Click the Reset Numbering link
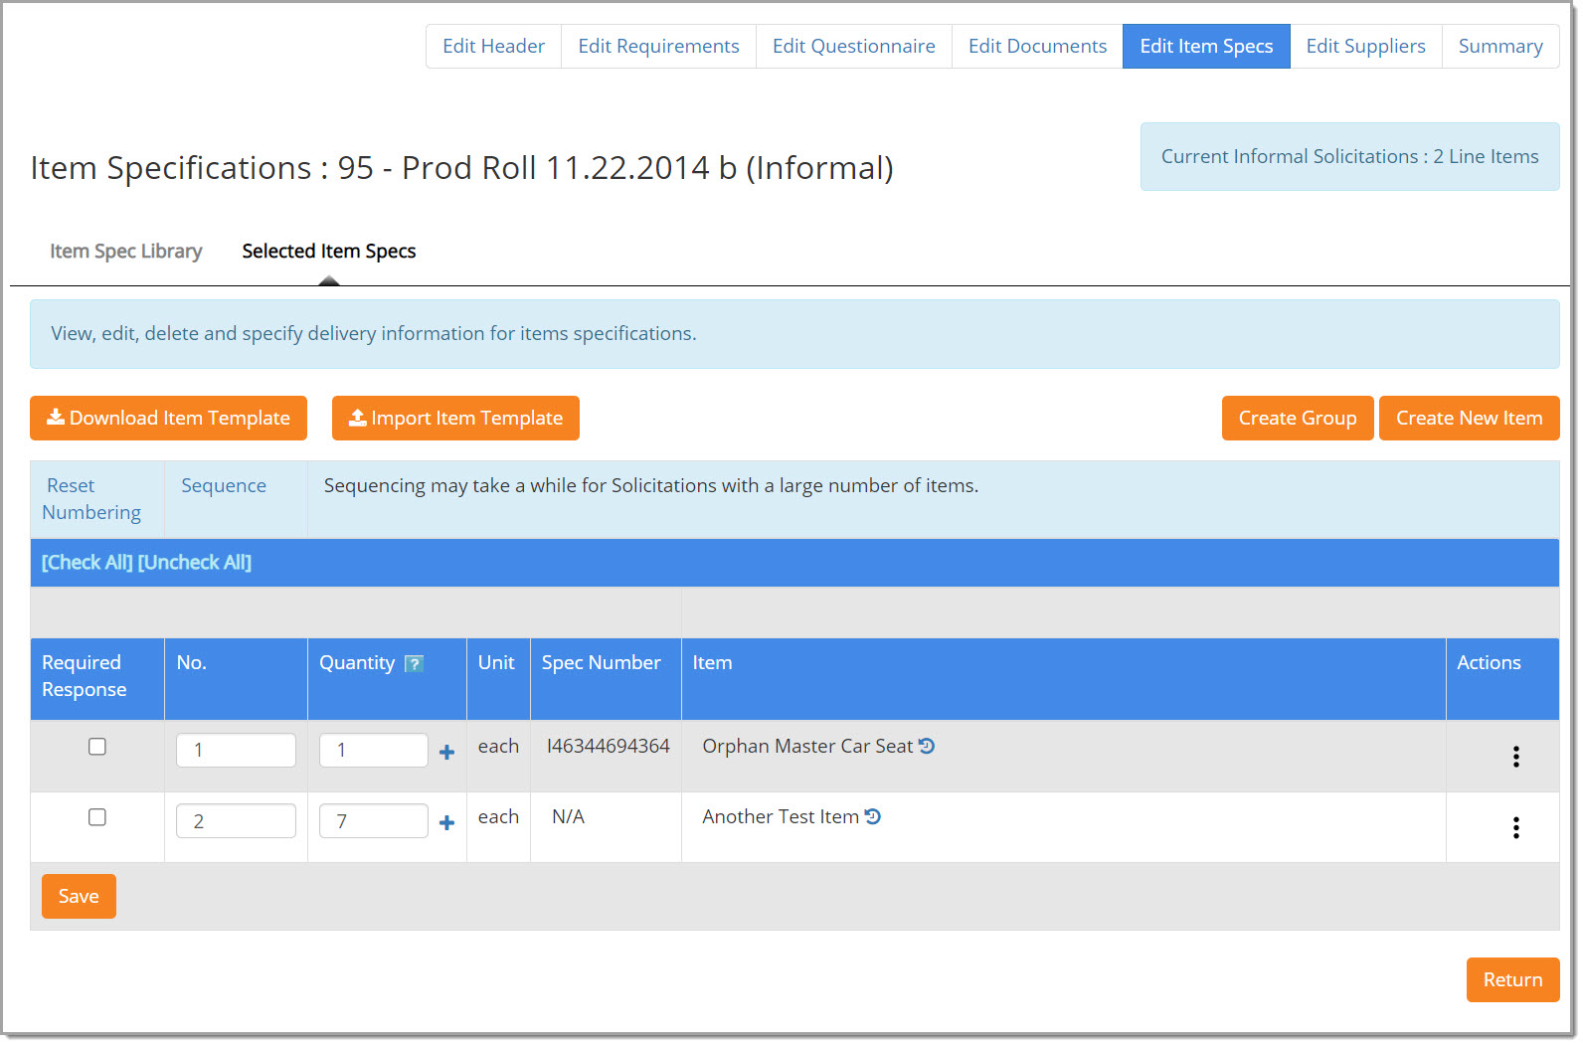Screen dimensions: 1583x1045 click(x=91, y=499)
